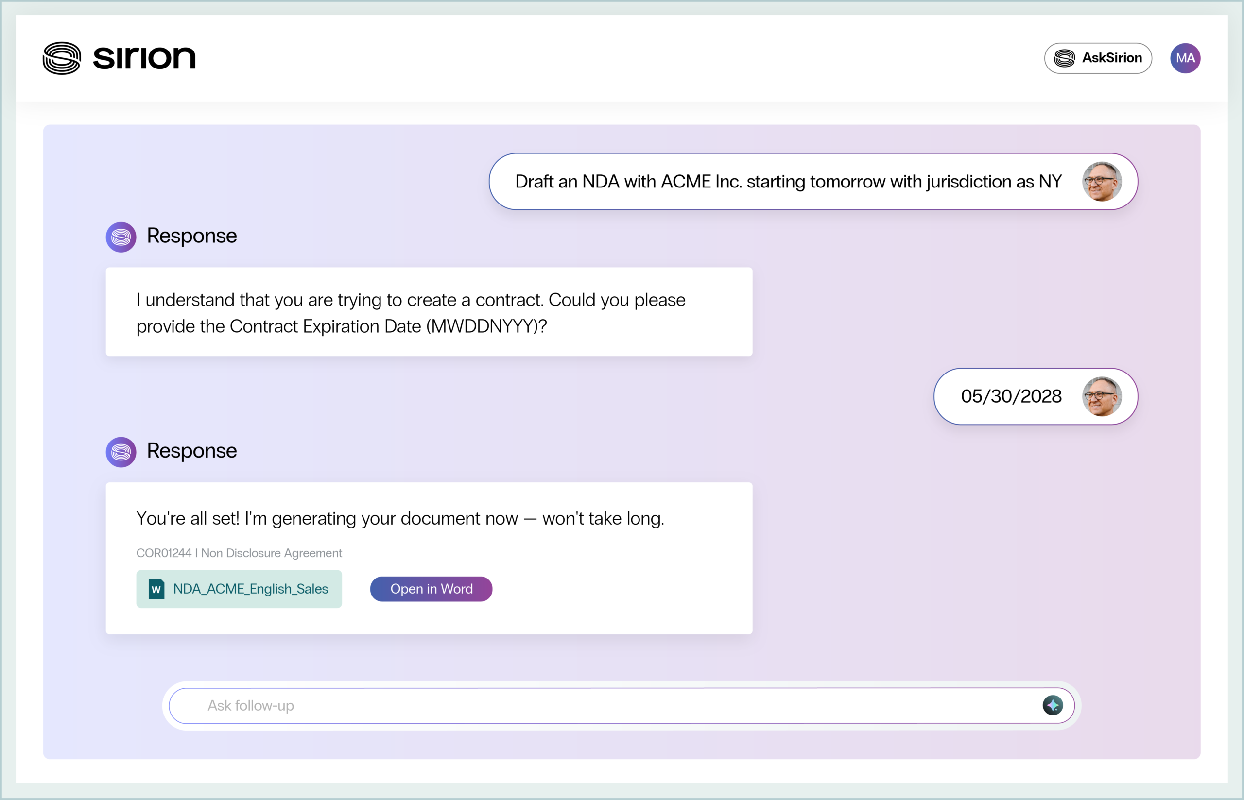This screenshot has height=800, width=1244.
Task: Click the MA profile avatar
Action: [1185, 58]
